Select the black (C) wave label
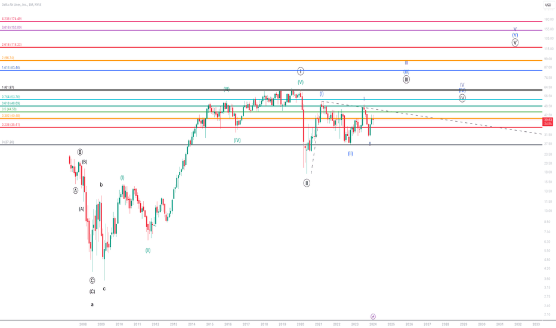The image size is (556, 328). [x=92, y=292]
